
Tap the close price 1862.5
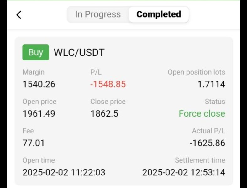click(104, 113)
